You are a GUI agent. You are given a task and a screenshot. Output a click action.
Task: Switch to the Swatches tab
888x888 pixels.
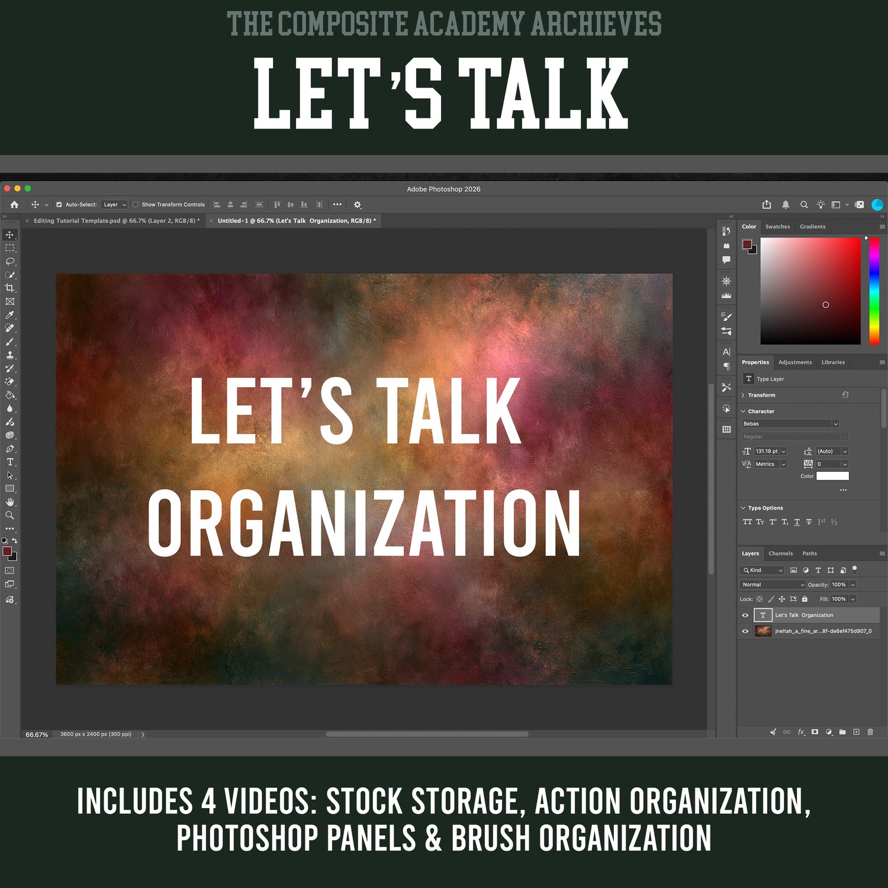777,227
